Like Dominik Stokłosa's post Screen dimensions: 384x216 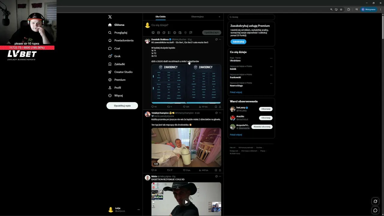[186, 107]
